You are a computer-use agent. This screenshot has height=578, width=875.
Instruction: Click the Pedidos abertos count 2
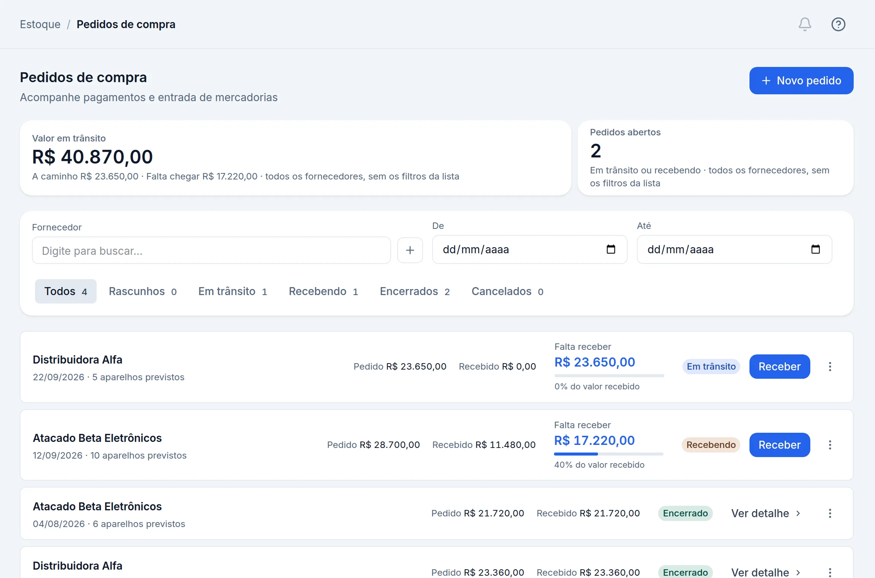pyautogui.click(x=596, y=151)
